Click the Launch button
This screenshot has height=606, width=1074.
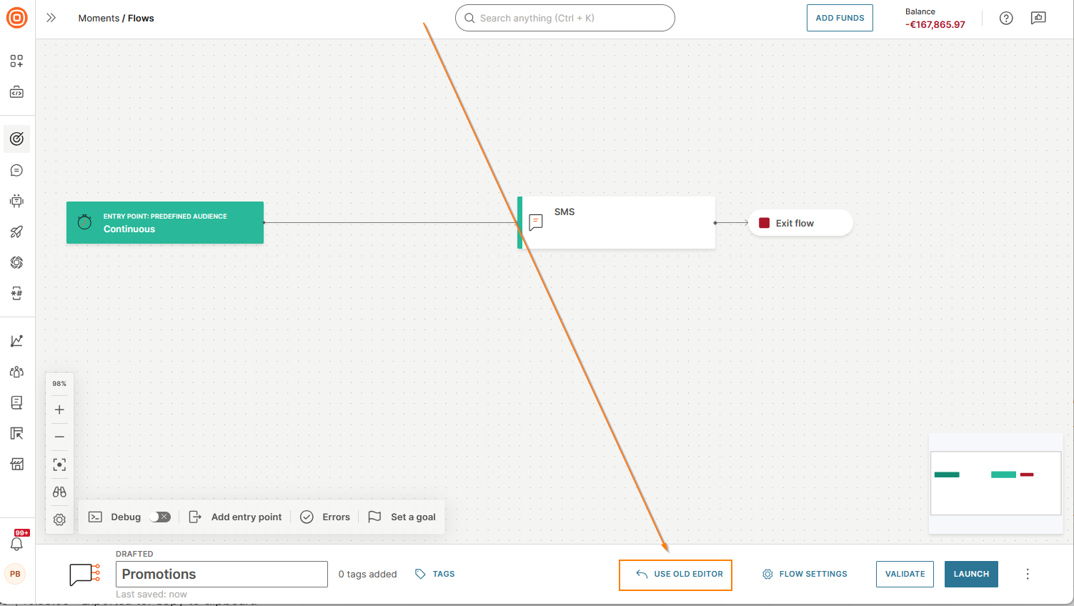point(971,574)
